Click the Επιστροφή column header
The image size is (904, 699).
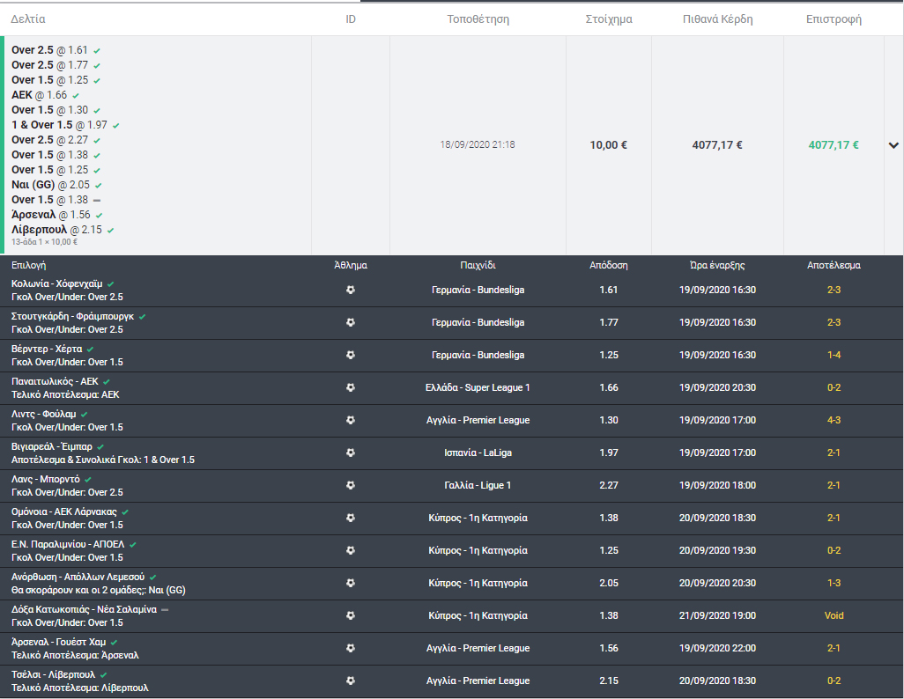coord(834,18)
